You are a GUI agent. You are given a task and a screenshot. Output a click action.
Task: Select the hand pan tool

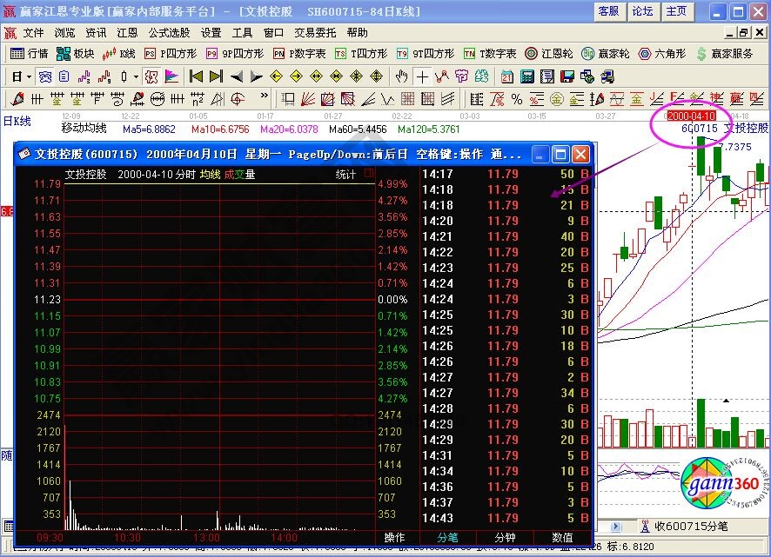point(401,76)
